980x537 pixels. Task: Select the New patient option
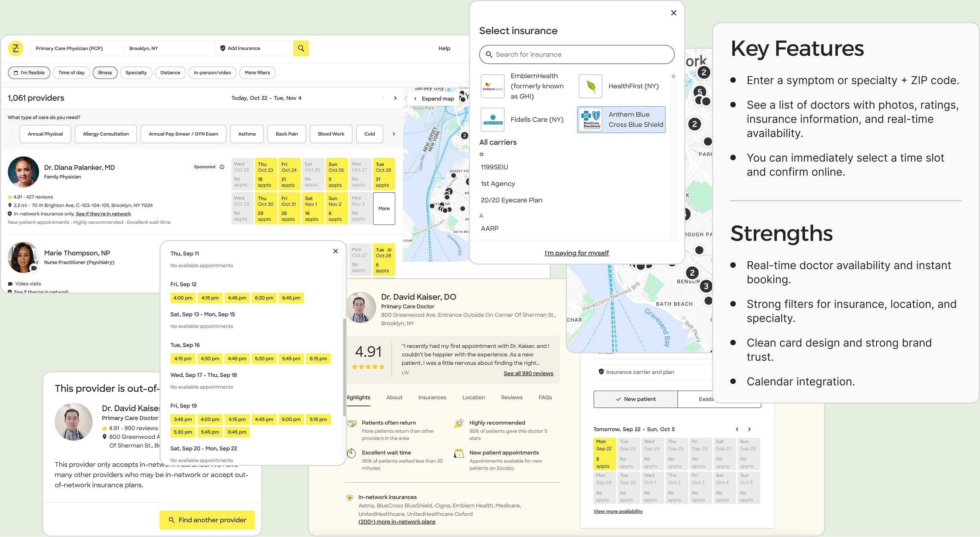tap(635, 399)
